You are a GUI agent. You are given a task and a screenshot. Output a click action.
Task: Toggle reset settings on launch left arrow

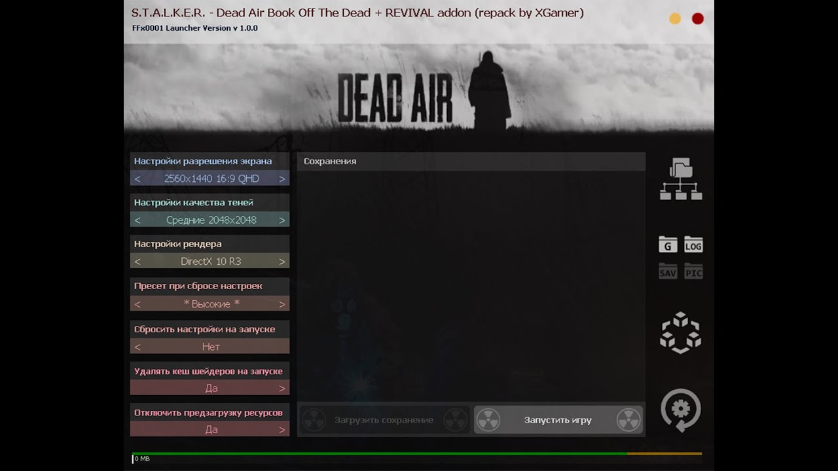[x=137, y=347]
